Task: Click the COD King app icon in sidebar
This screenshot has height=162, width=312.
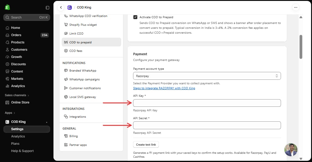Action: click(7, 122)
